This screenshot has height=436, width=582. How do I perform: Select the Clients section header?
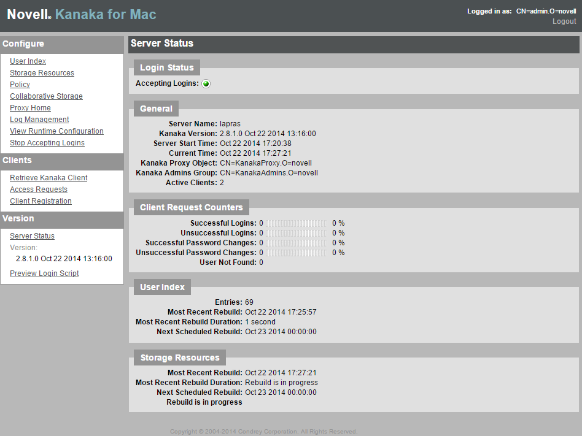(62, 161)
